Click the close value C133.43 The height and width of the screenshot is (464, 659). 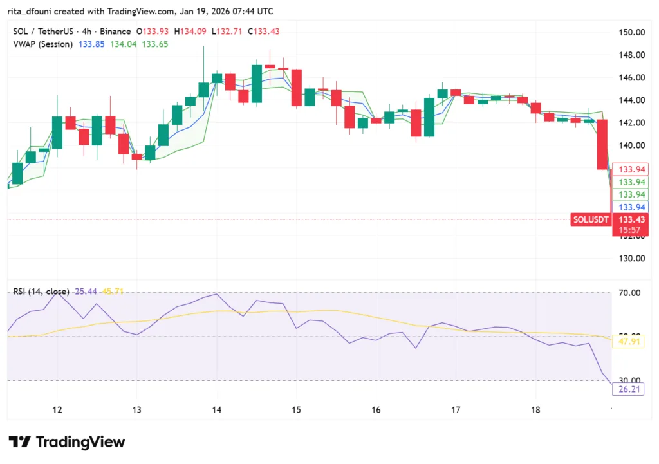[264, 30]
